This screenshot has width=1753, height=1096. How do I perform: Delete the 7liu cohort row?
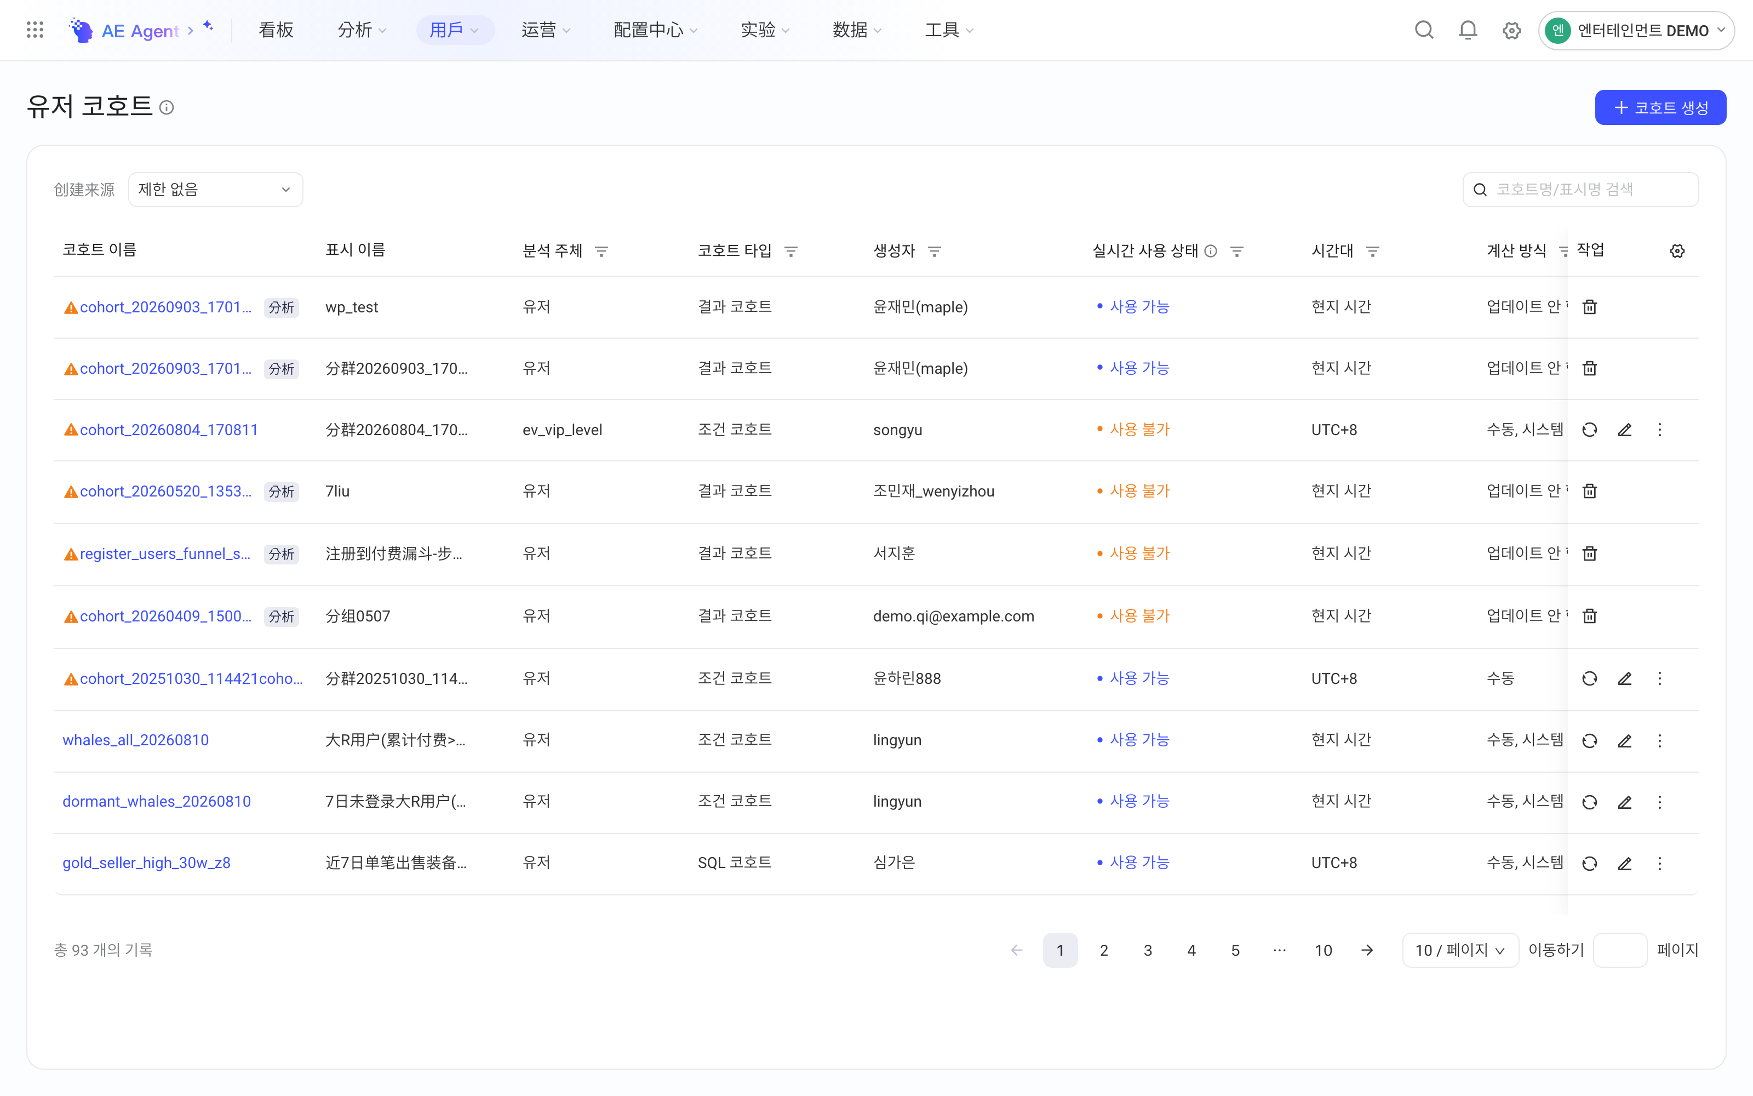coord(1589,492)
